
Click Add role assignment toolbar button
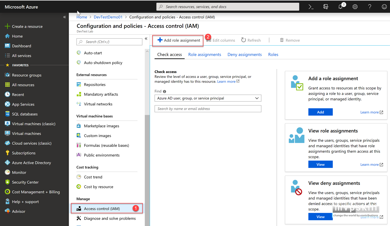pos(179,40)
